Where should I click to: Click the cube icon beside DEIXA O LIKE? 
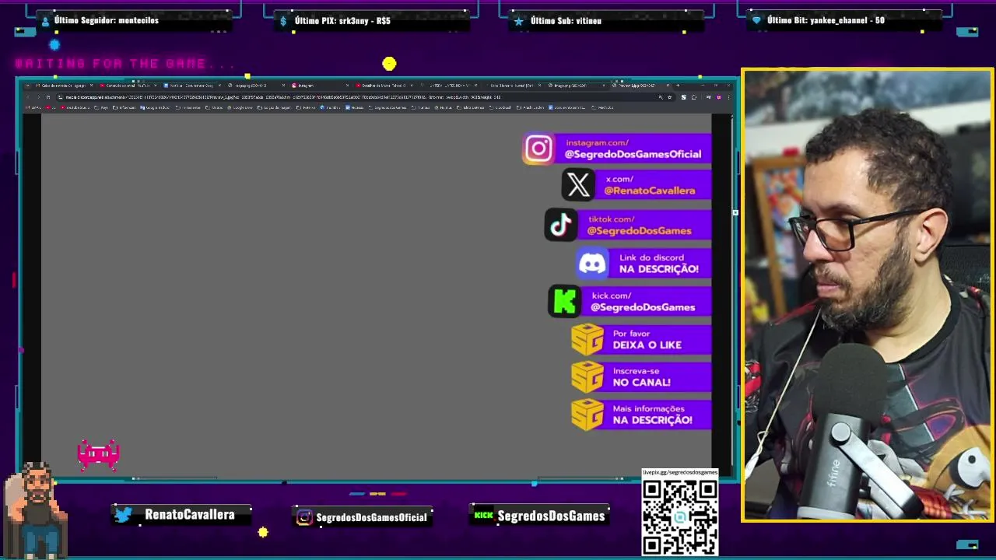587,340
